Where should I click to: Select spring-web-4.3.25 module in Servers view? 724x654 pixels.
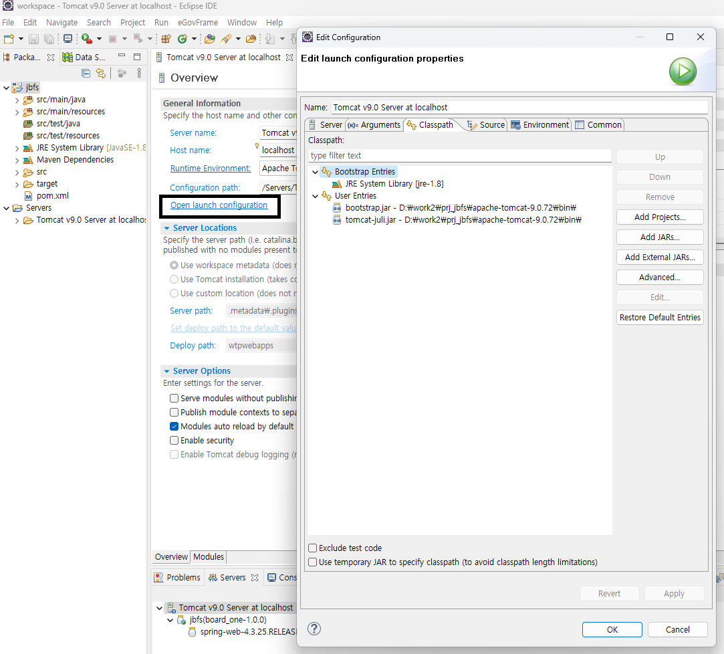[x=247, y=632]
